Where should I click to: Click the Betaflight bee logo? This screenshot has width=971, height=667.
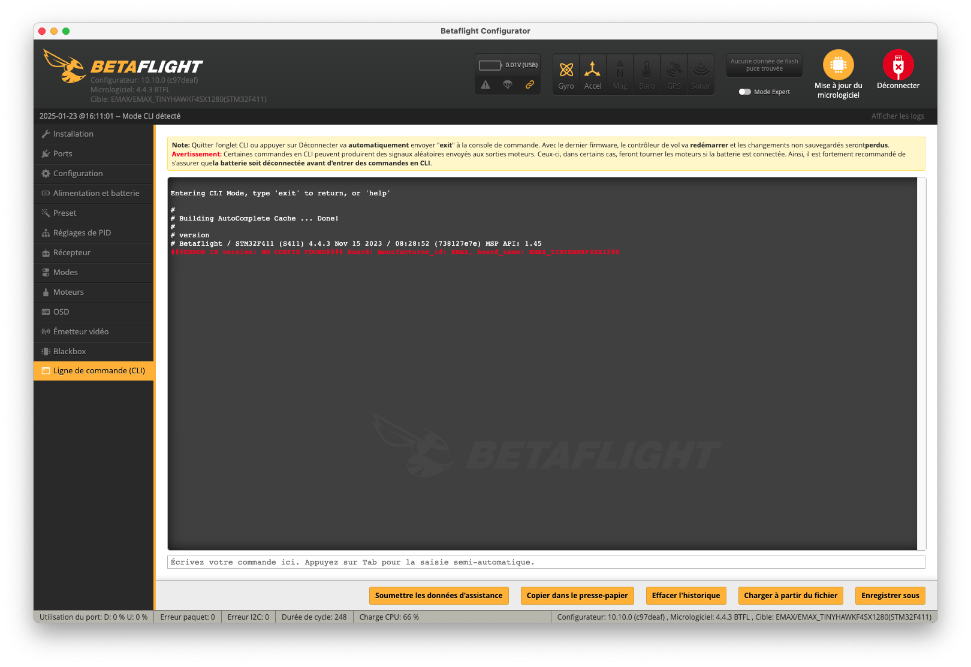64,66
